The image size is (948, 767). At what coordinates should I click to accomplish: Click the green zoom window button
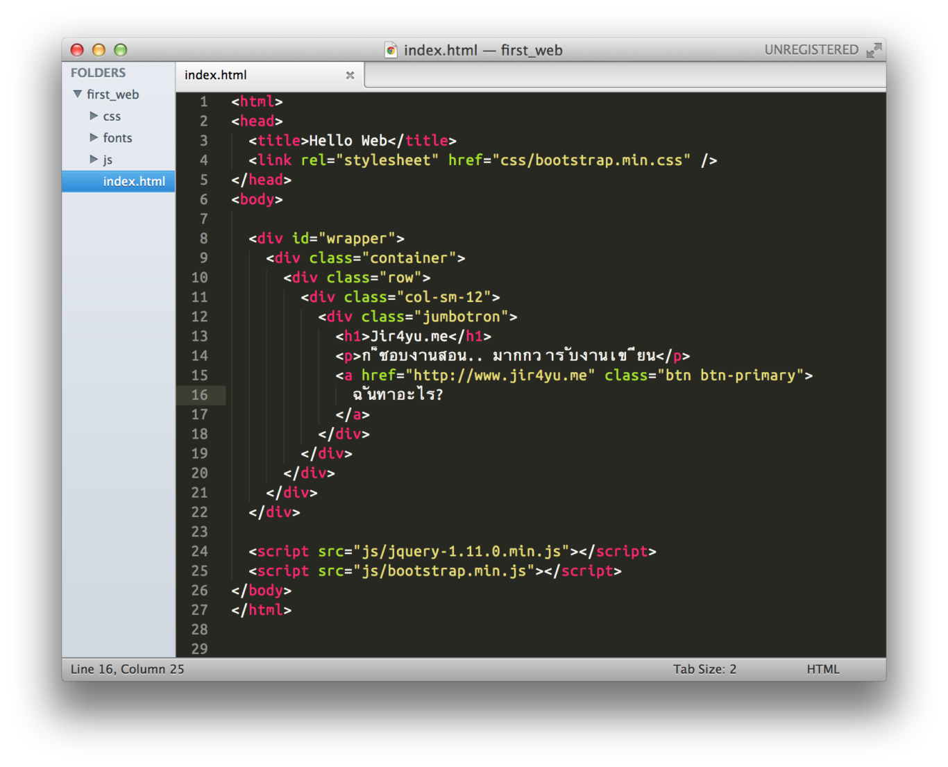pyautogui.click(x=121, y=50)
